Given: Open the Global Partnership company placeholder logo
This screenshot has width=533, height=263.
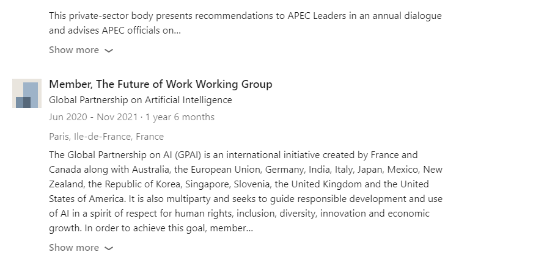Looking at the screenshot, I should 27,93.
